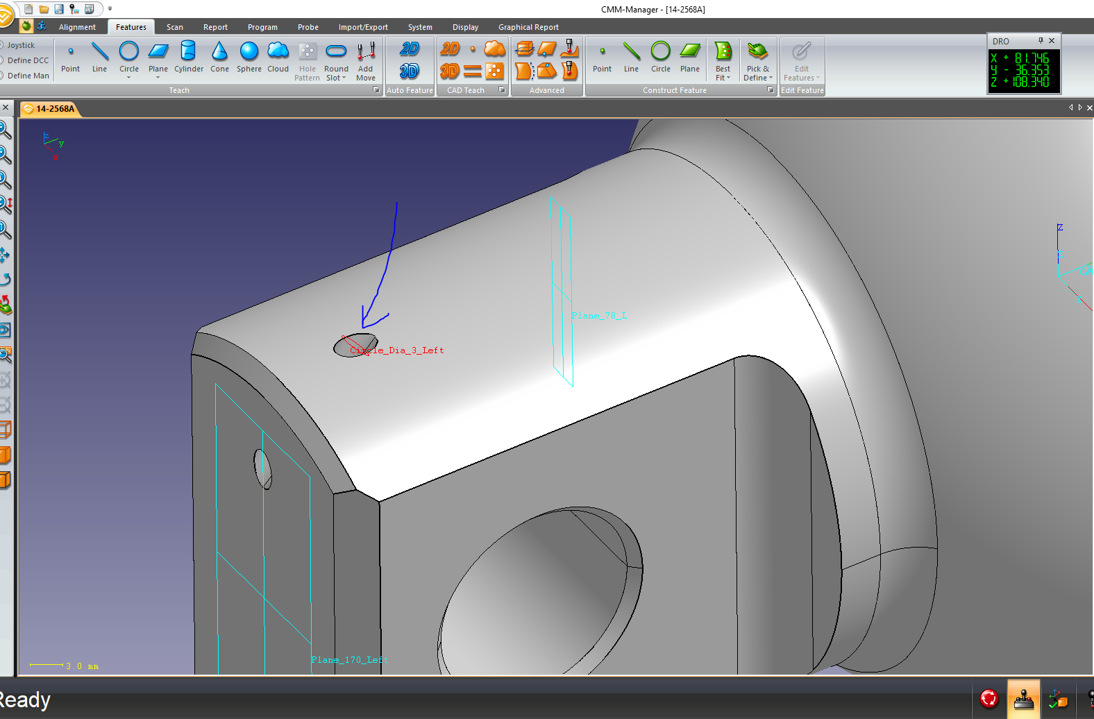Select the Define Man radio option
This screenshot has height=719, width=1094.
[24, 76]
